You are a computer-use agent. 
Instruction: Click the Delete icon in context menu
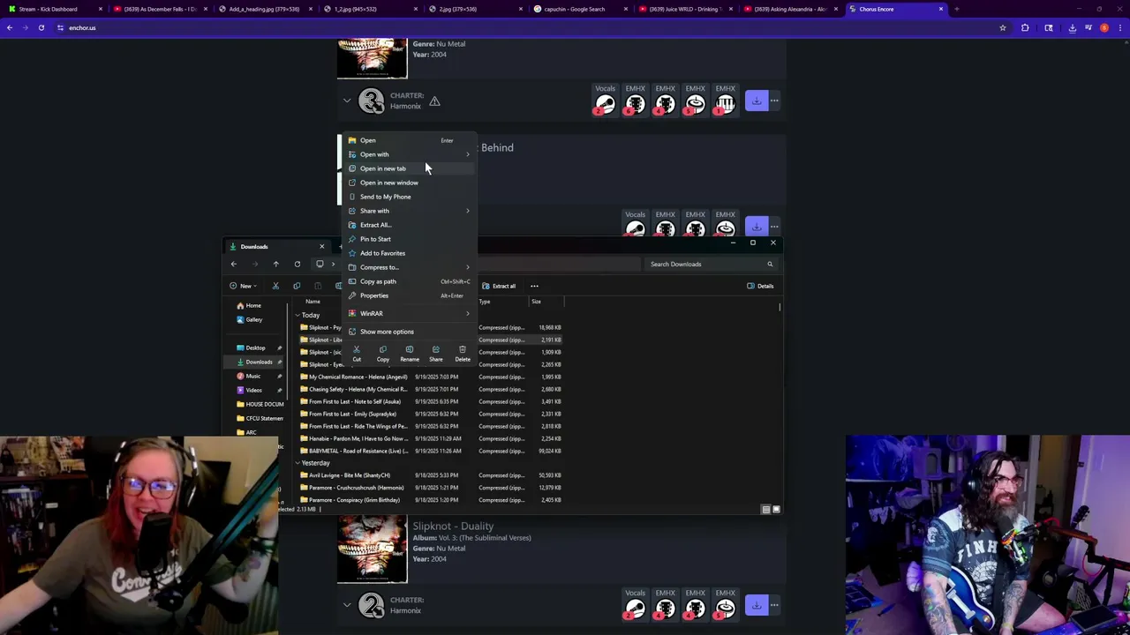(x=463, y=354)
